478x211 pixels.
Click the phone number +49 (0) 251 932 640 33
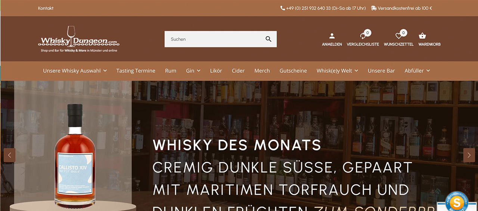coord(323,8)
